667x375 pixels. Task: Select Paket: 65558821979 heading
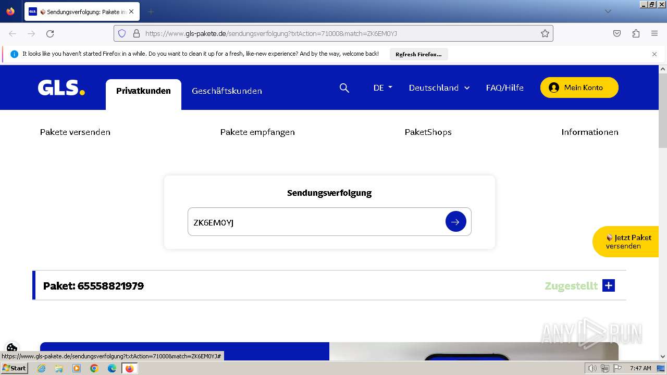(93, 286)
